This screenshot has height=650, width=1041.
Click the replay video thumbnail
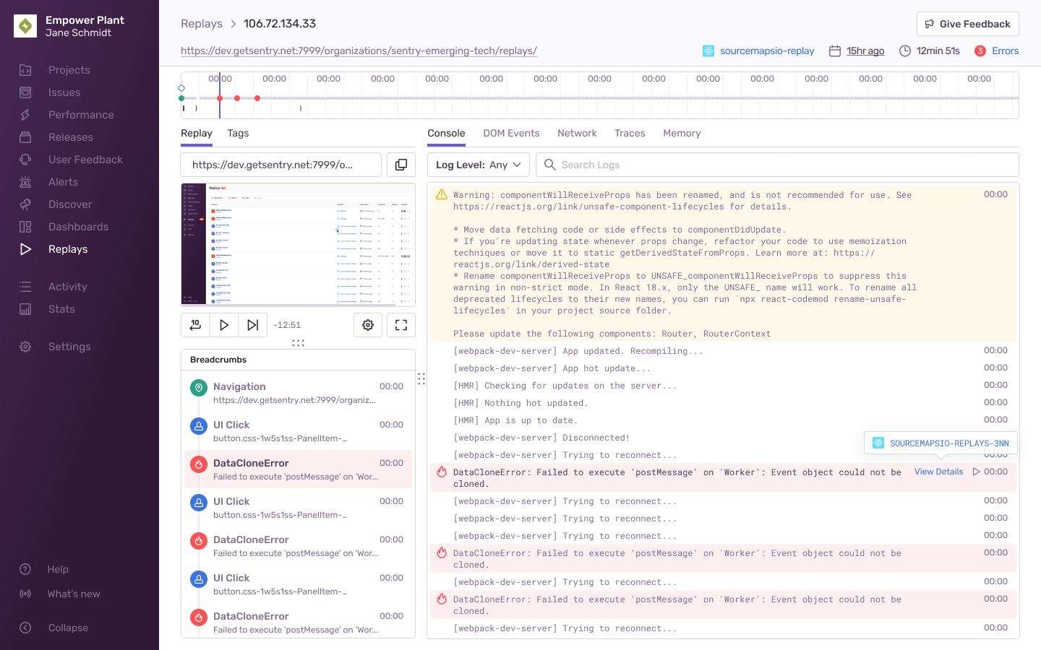(x=298, y=244)
